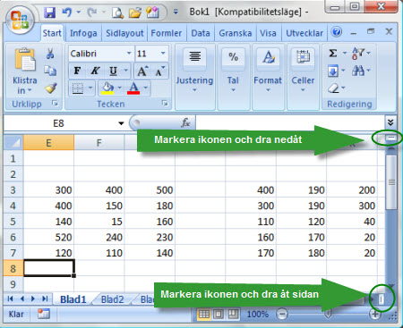Toggle italic with the K button
This screenshot has width=403, height=328.
95,71
